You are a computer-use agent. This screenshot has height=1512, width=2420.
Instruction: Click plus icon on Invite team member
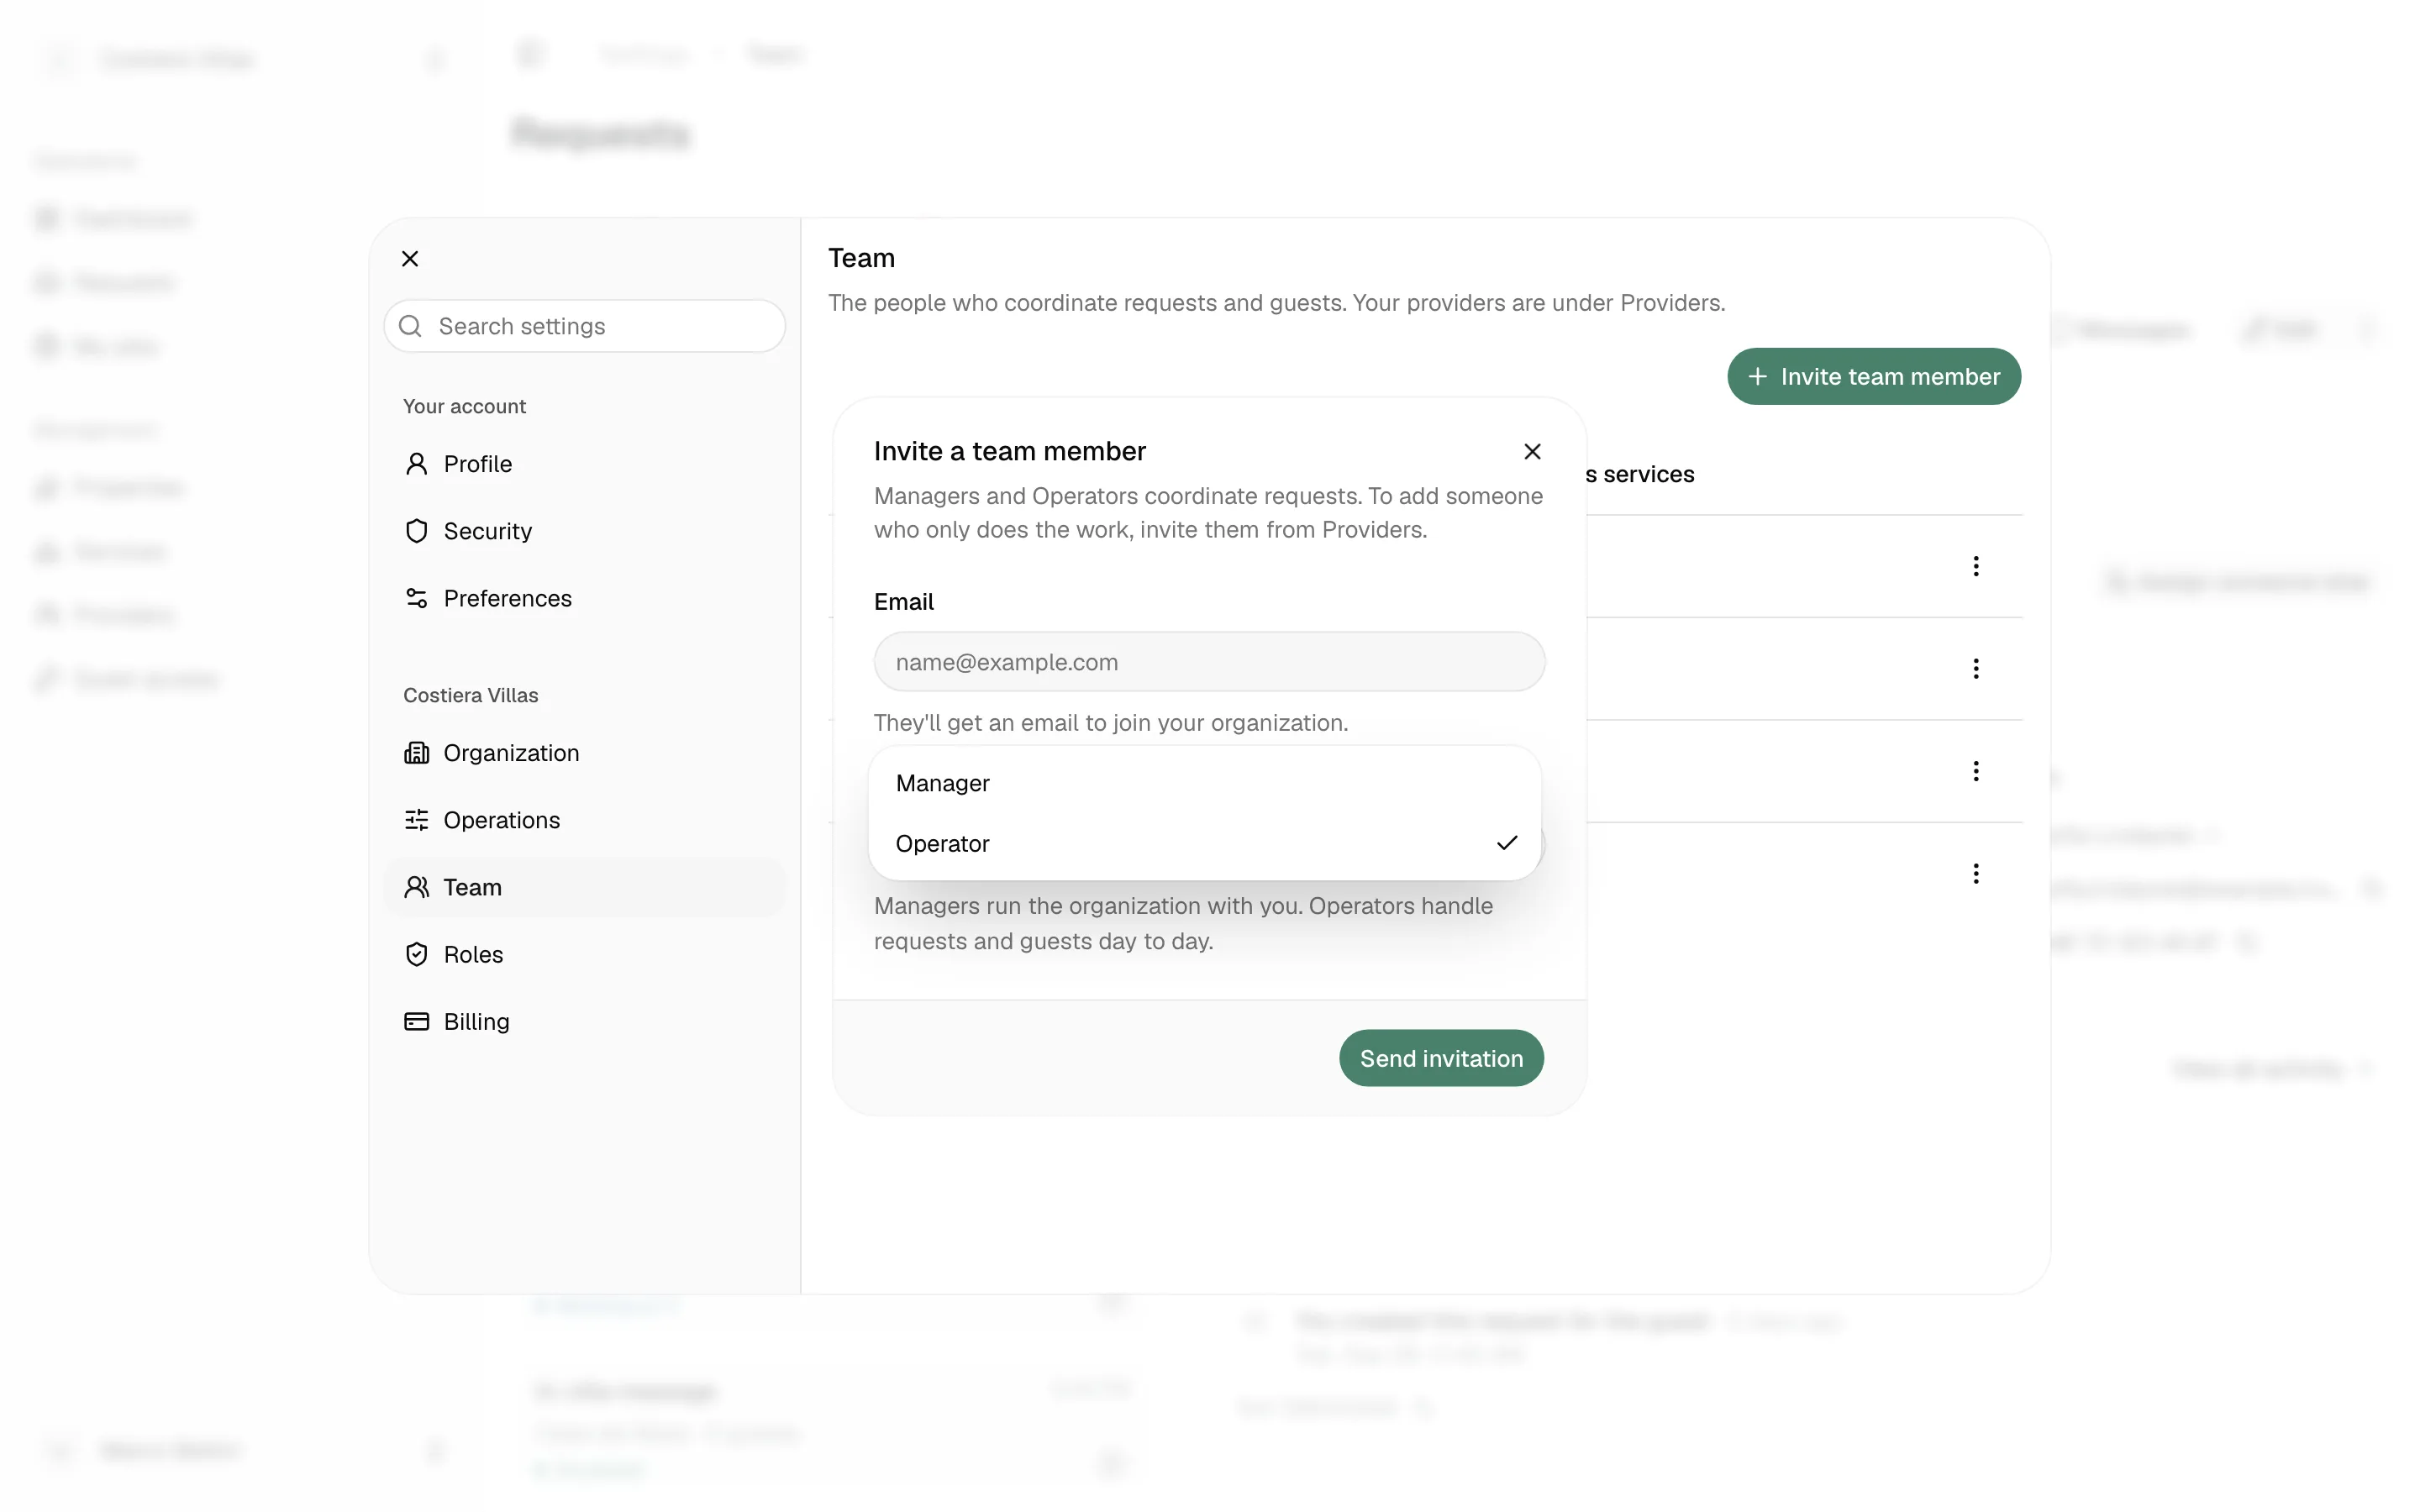pos(1757,376)
